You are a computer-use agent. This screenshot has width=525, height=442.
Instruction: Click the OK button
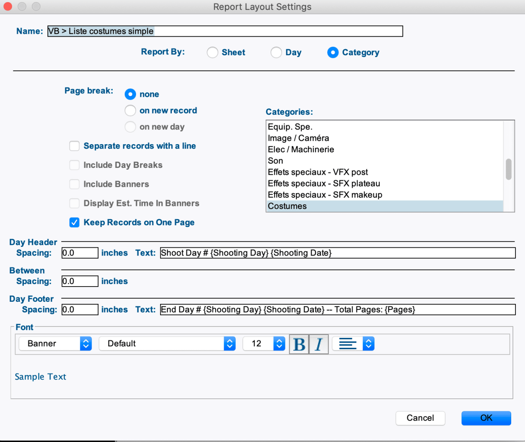point(486,418)
